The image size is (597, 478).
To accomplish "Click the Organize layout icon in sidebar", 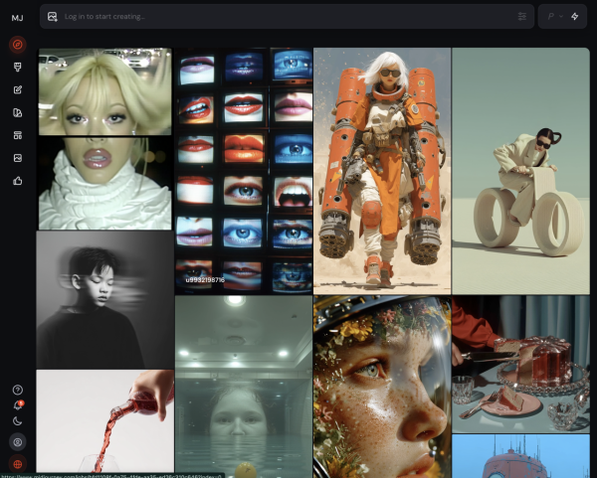I will click(x=17, y=135).
